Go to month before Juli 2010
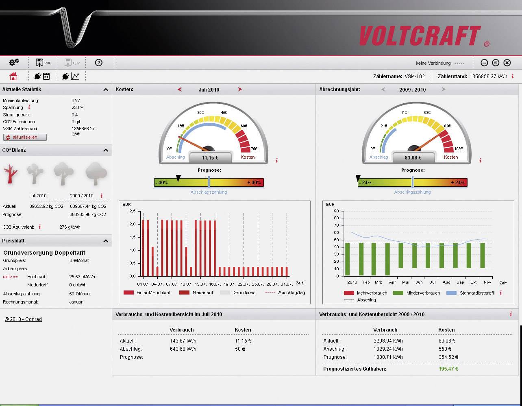 (x=179, y=89)
